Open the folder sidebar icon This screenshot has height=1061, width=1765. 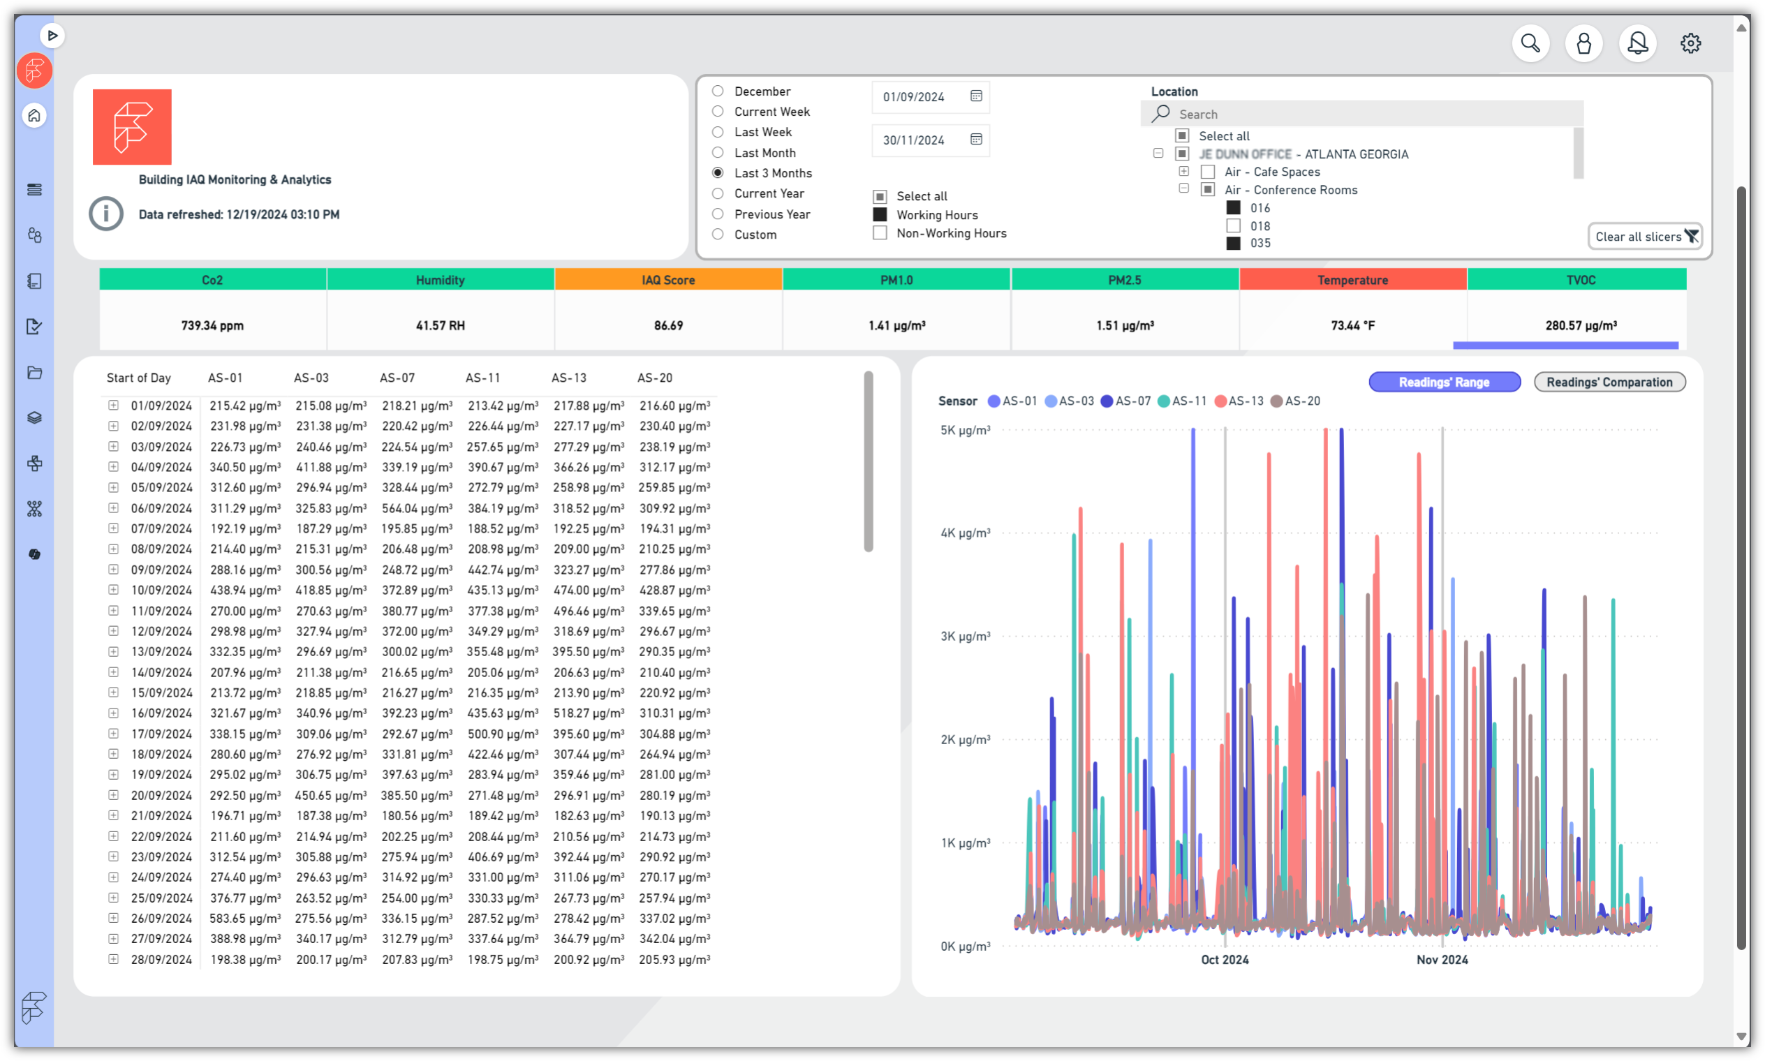34,373
